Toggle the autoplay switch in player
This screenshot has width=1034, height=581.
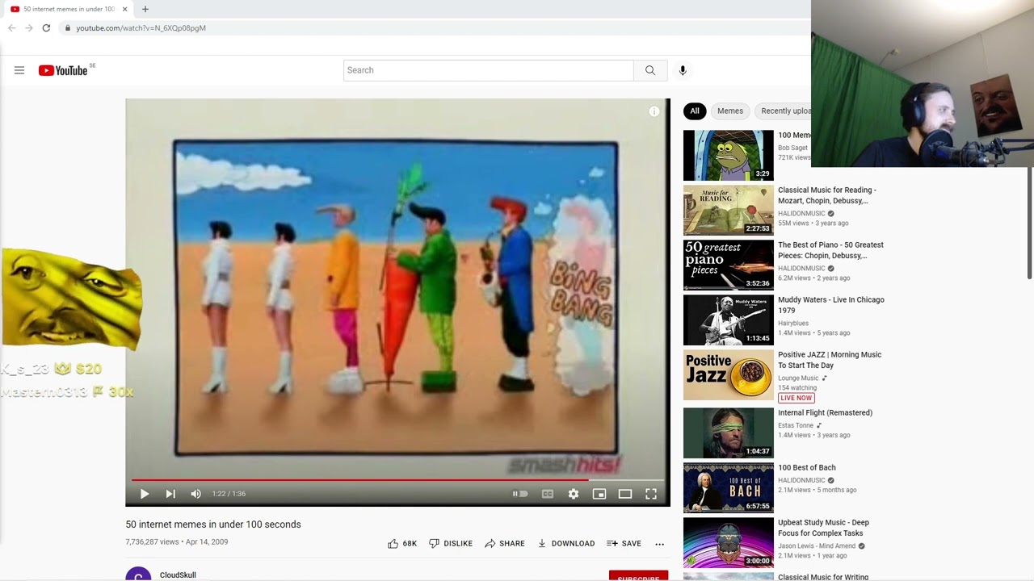tap(520, 494)
